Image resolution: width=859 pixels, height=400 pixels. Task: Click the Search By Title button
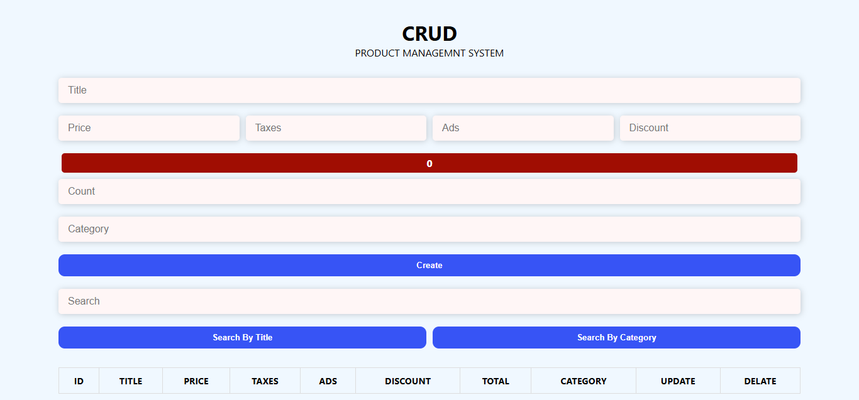[242, 337]
